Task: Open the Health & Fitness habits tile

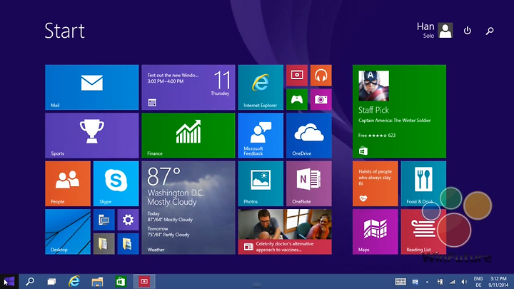Action: pos(375,183)
